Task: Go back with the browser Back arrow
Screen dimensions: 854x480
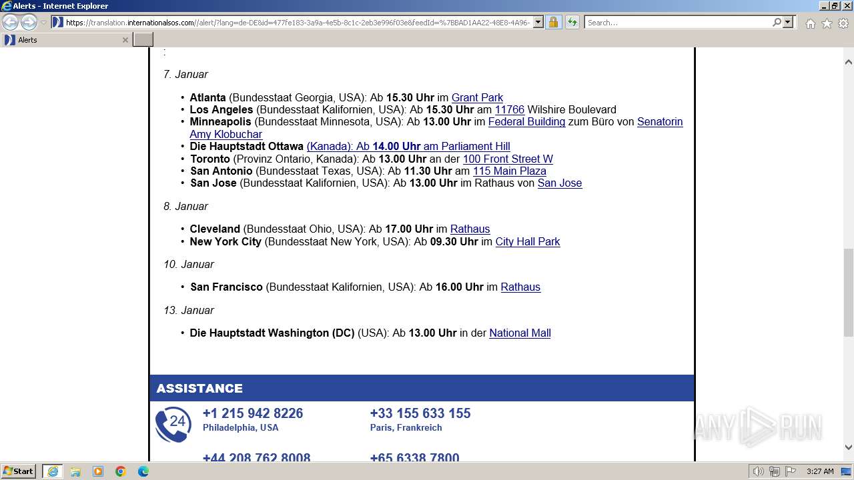Action: point(10,22)
